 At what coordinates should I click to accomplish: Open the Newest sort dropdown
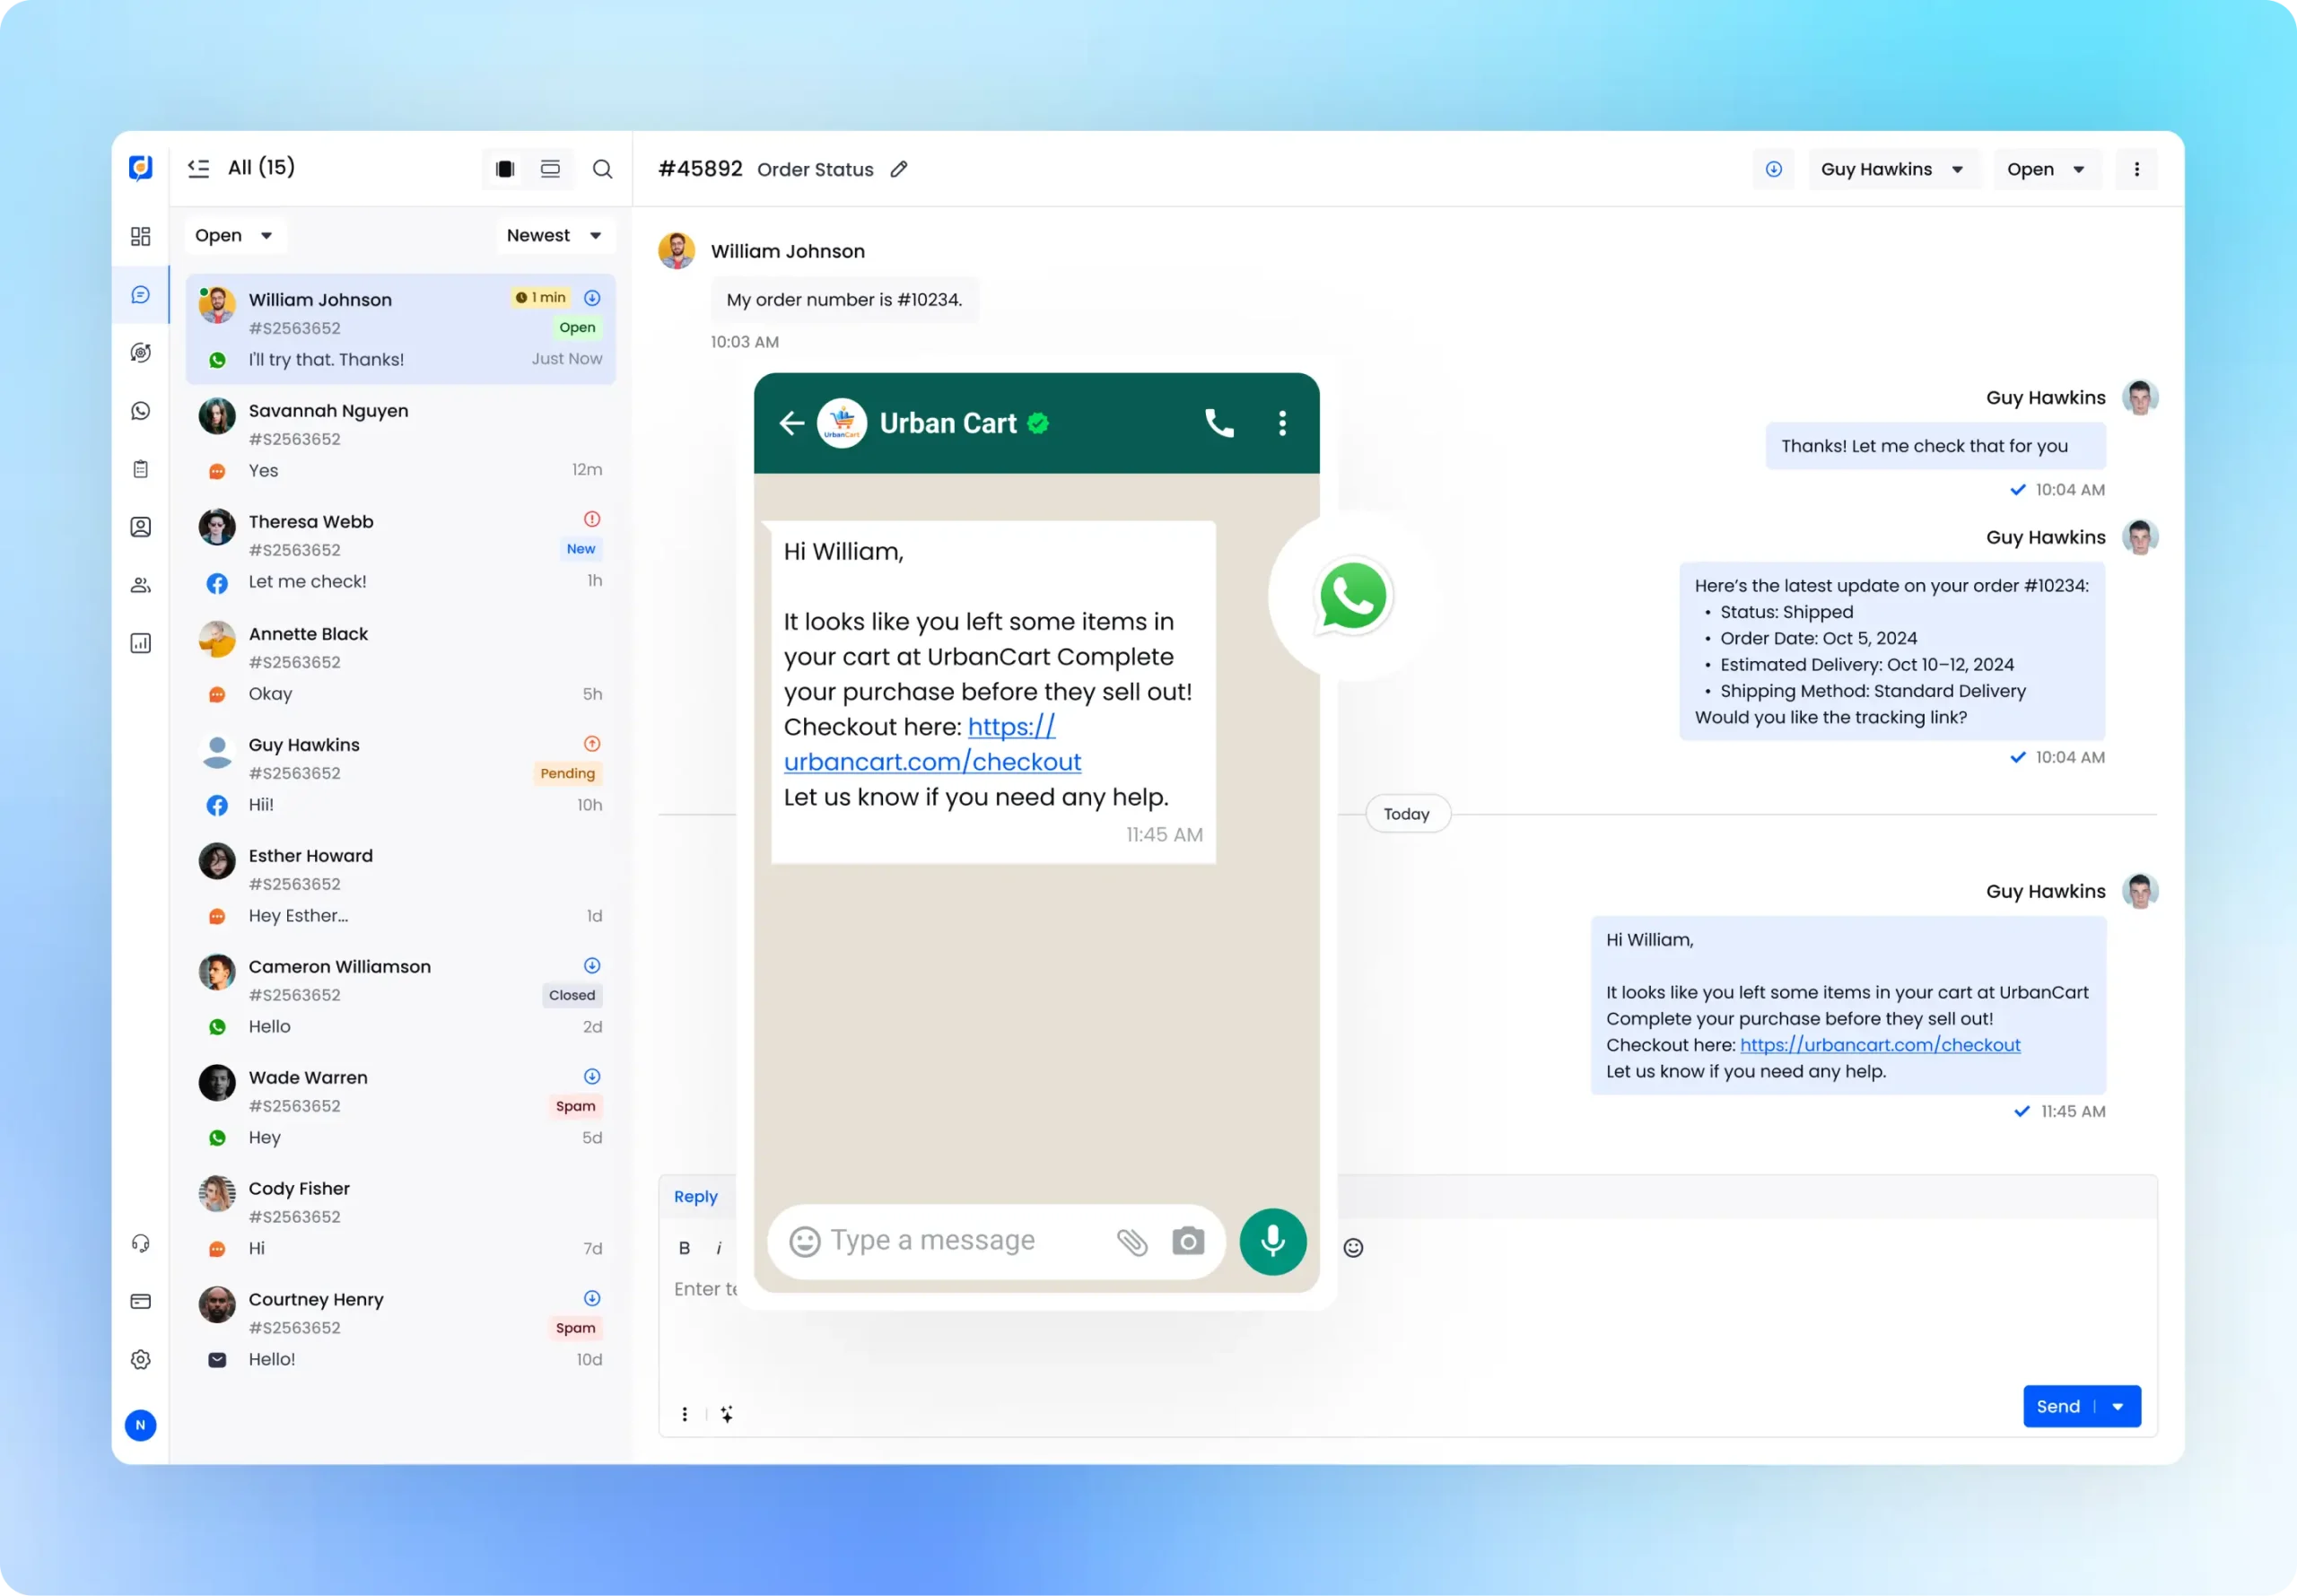pos(554,235)
